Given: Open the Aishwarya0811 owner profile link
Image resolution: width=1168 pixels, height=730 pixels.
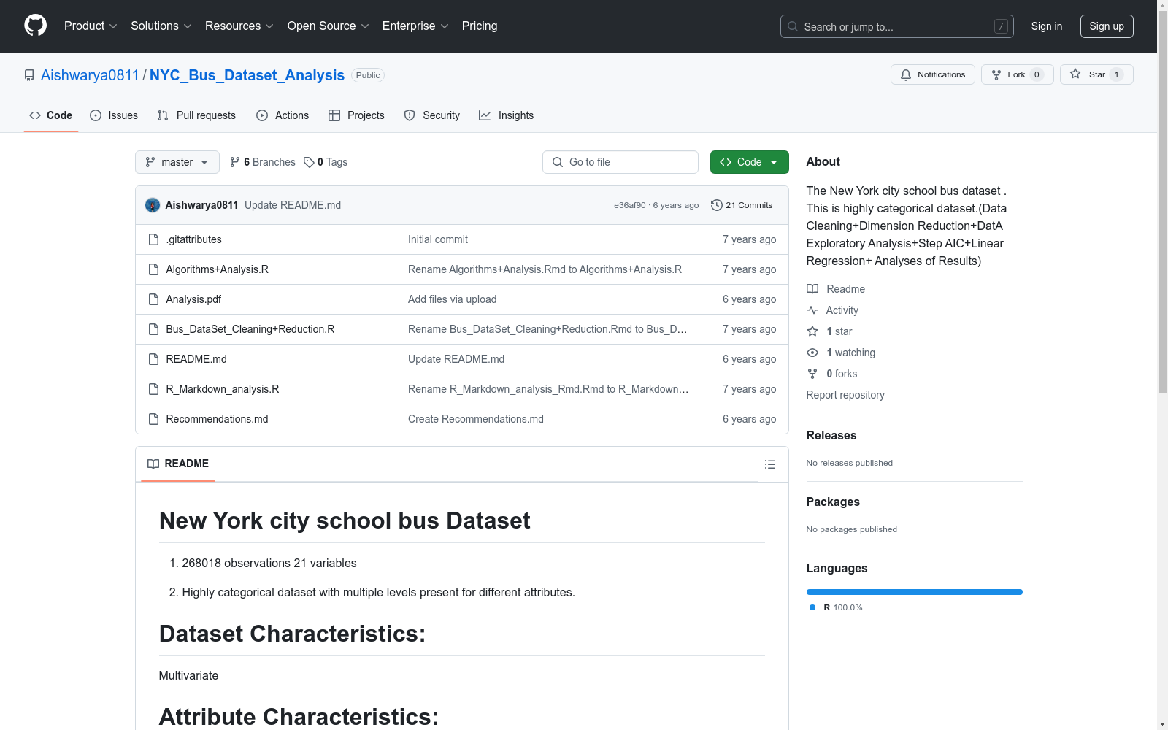Looking at the screenshot, I should 90,75.
